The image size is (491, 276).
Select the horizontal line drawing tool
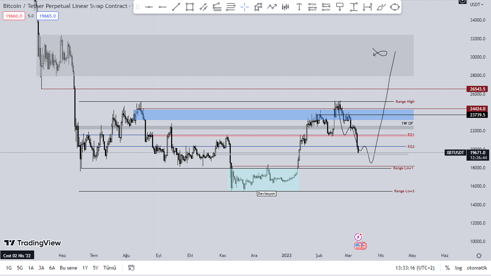coord(149,7)
